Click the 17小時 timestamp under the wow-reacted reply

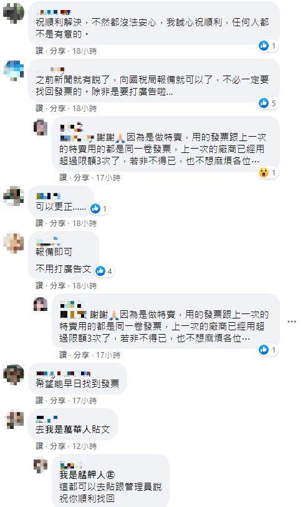point(108,177)
